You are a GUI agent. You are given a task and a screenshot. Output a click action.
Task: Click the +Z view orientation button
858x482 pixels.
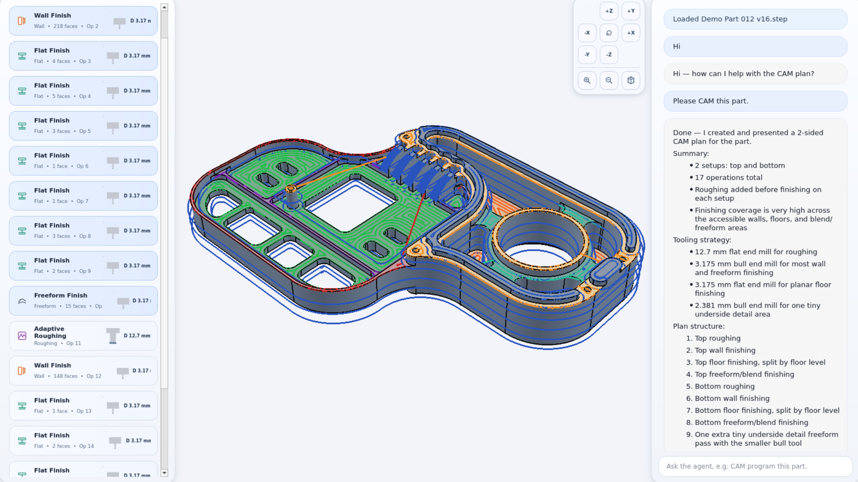(x=609, y=11)
